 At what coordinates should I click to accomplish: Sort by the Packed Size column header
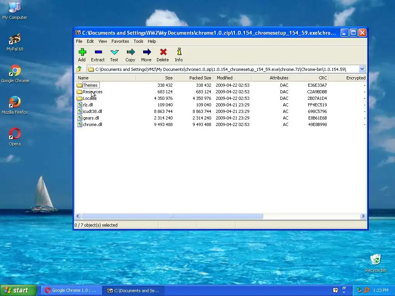194,78
